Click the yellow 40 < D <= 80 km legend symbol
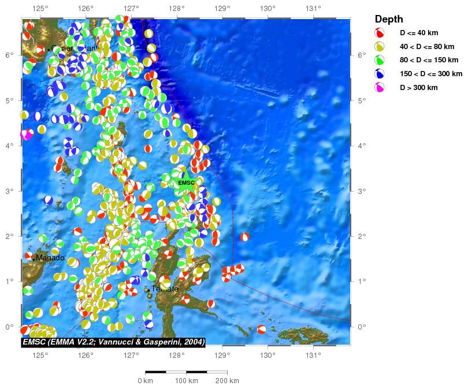 point(380,46)
